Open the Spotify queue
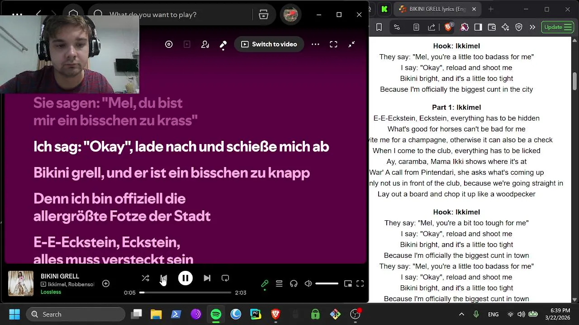 coord(279,283)
